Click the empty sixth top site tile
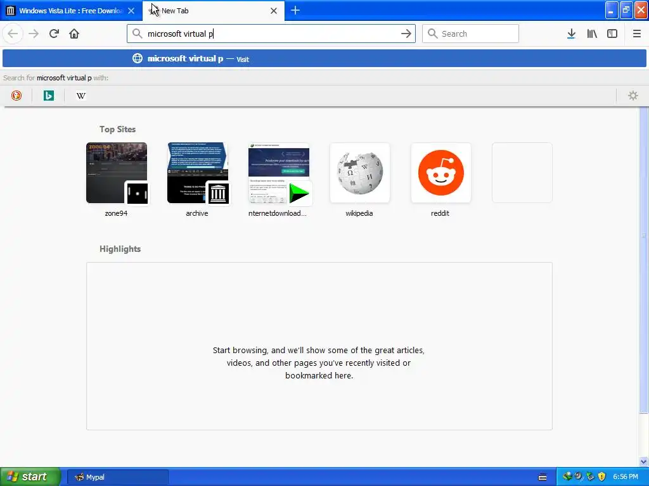649x486 pixels. coord(522,173)
